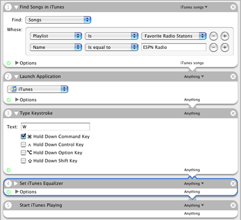This screenshot has width=241, height=220.
Task: Enable Hold Down Shift Key
Action: [24, 160]
